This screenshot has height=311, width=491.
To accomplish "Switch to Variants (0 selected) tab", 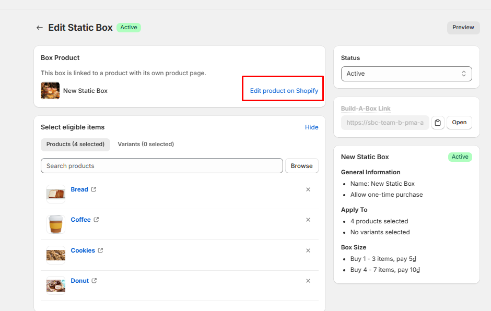I will [x=146, y=144].
